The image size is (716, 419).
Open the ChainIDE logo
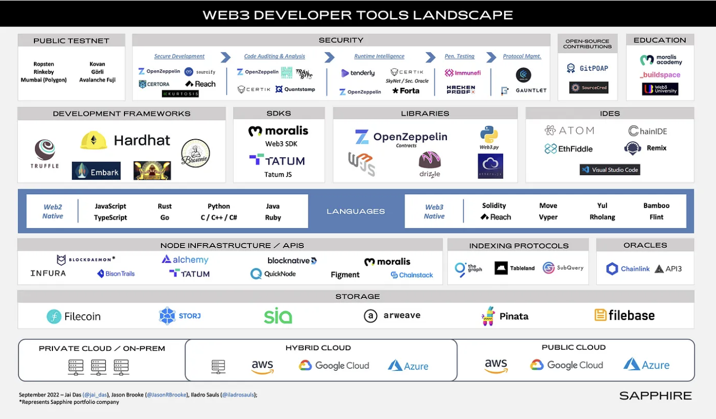click(647, 131)
